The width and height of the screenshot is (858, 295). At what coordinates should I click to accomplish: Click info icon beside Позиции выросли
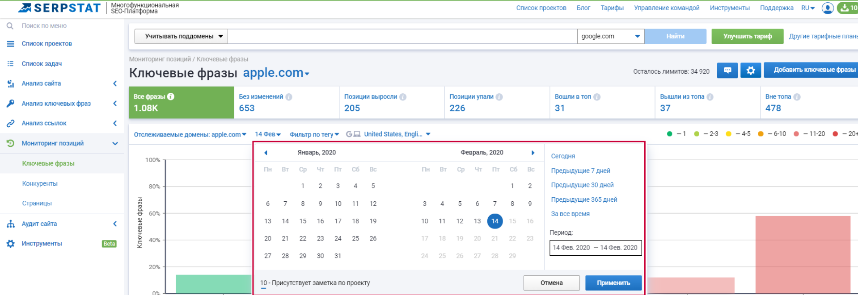click(x=403, y=97)
